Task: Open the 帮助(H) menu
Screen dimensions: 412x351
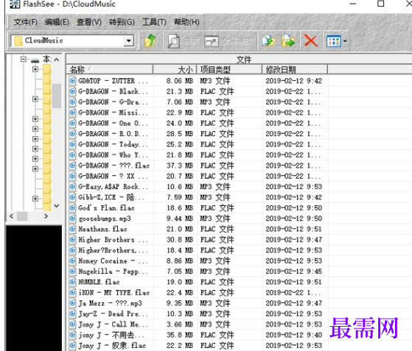Action: click(186, 22)
